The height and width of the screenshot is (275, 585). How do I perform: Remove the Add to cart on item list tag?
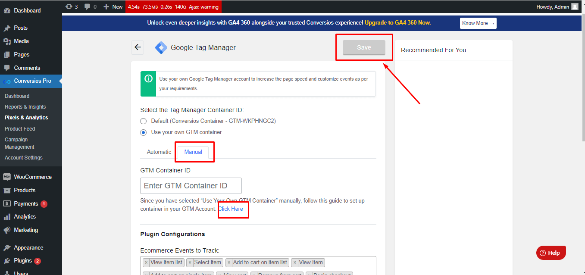pos(229,262)
